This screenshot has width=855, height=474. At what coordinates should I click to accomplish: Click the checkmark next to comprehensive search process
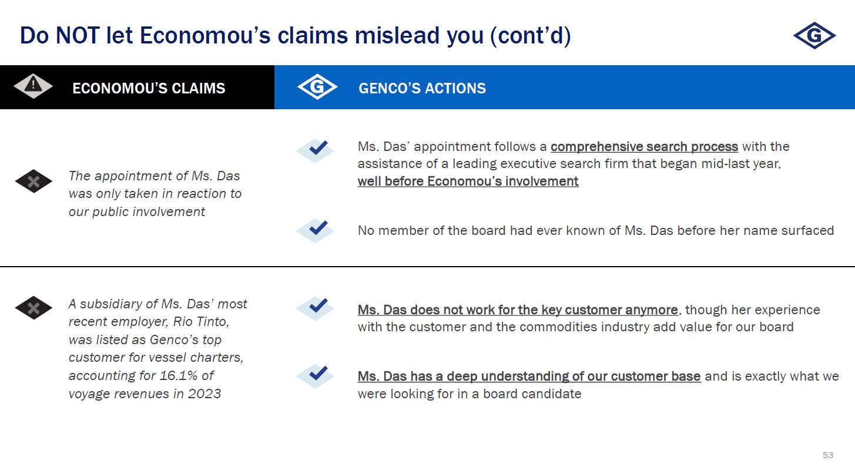[316, 150]
